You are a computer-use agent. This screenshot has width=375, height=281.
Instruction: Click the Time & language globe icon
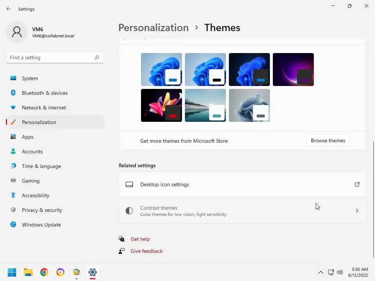(13, 166)
